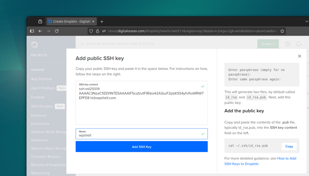The width and height of the screenshot is (309, 176).
Task: Open the notifications bell icon
Action: click(299, 44)
